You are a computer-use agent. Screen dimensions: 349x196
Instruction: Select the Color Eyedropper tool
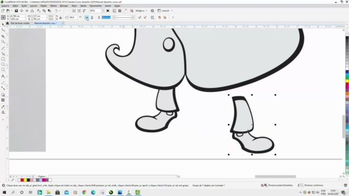(3, 107)
